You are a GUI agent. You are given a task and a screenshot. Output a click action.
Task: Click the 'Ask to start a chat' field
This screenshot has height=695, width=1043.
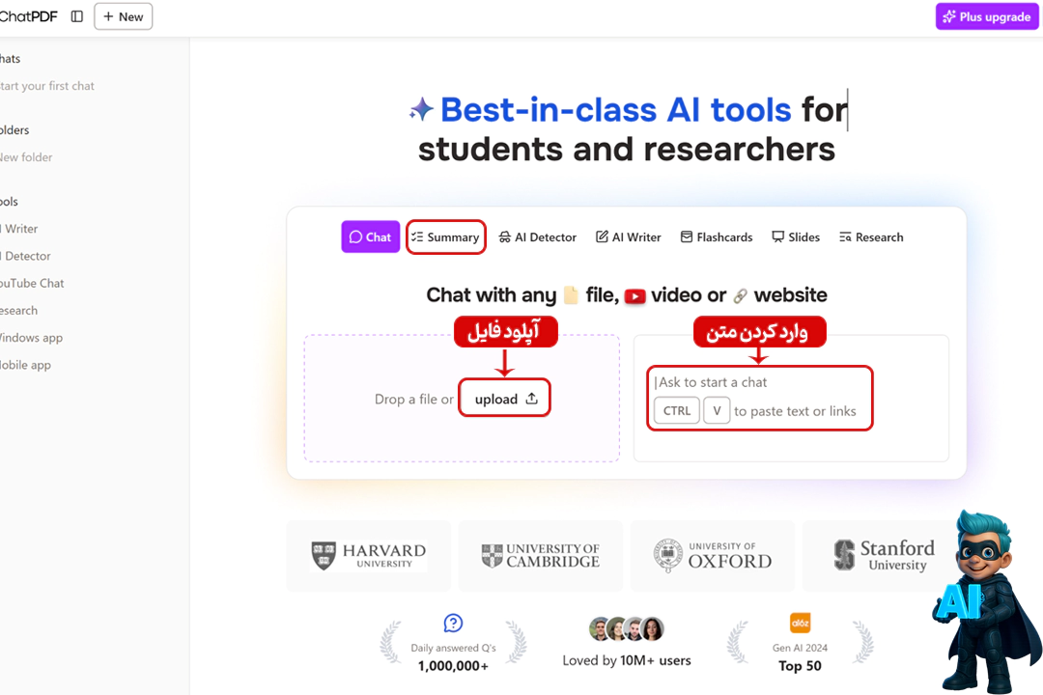pyautogui.click(x=759, y=382)
